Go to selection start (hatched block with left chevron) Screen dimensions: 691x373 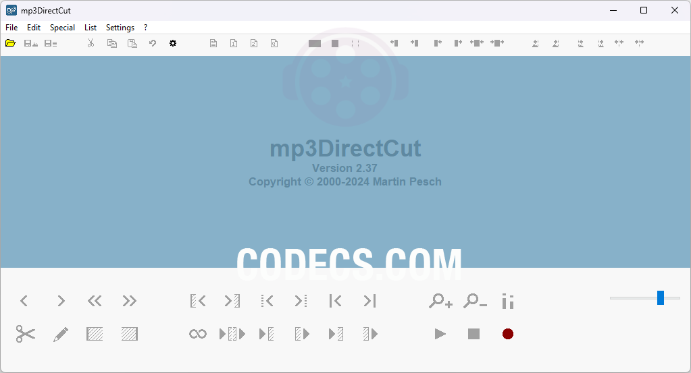pyautogui.click(x=198, y=301)
